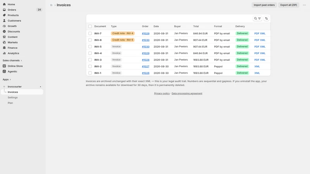This screenshot has height=174, width=310.
Task: Download XML for INV-1
Action: click(x=257, y=73)
